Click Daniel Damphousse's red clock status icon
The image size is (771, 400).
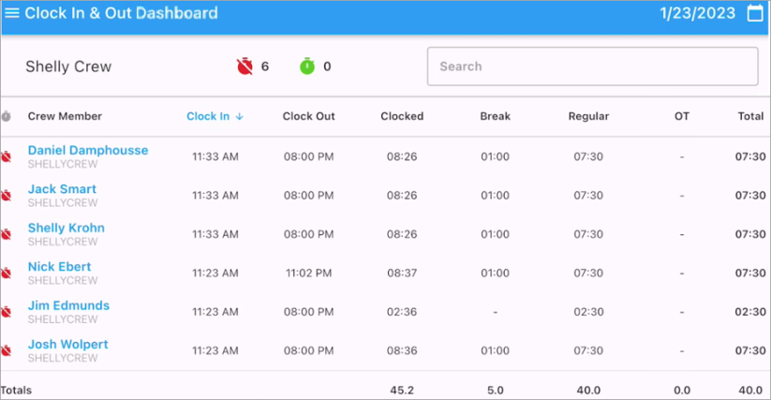[x=6, y=156]
